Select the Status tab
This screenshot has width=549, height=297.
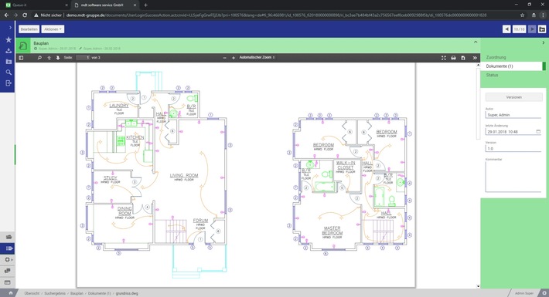click(492, 75)
